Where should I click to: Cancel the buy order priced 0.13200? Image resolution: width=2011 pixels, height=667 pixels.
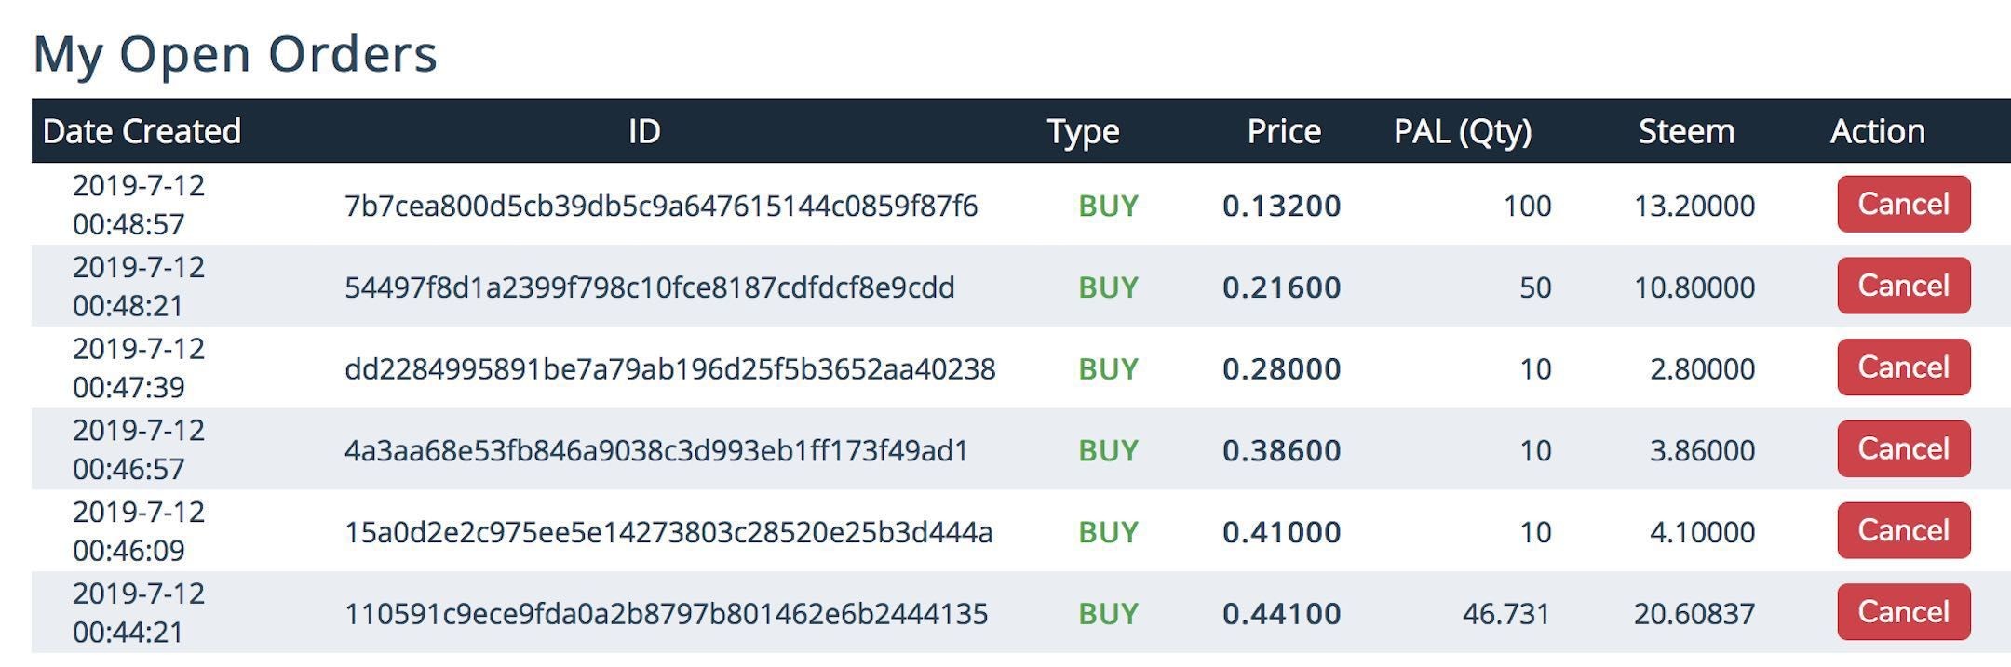tap(1903, 204)
